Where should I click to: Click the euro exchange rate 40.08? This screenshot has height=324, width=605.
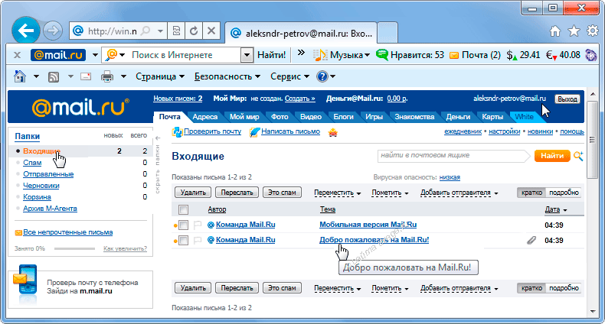[x=563, y=55]
